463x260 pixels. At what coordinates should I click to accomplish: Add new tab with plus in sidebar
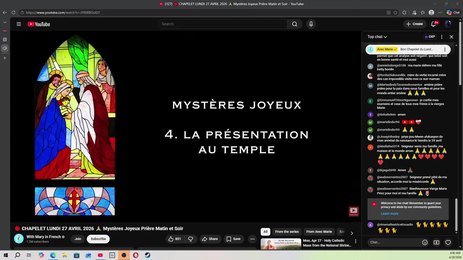[x=5, y=58]
